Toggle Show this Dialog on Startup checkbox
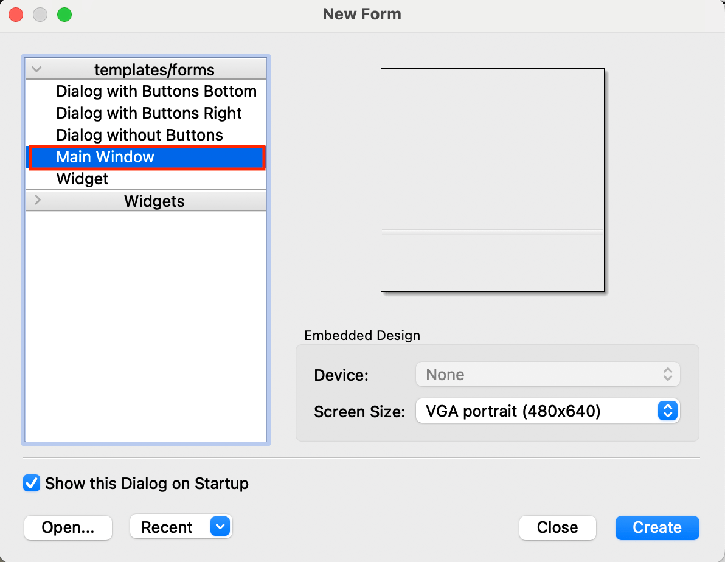The width and height of the screenshot is (725, 562). (32, 484)
